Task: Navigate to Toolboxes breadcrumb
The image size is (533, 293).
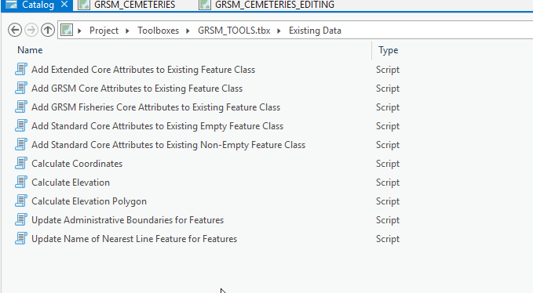Action: click(158, 31)
